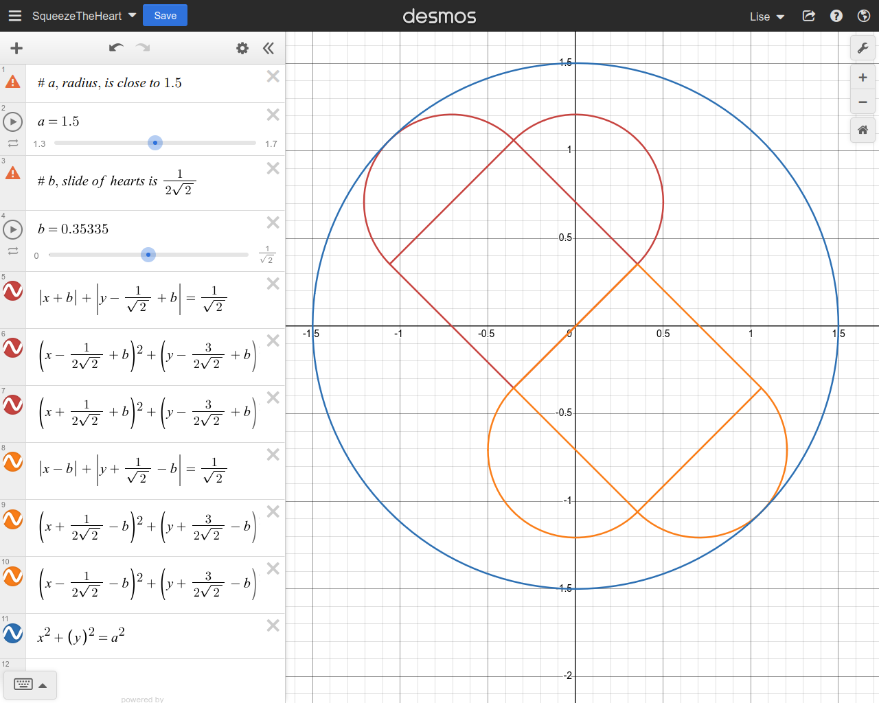Click the slider handle for b
The height and width of the screenshot is (703, 879).
[148, 255]
